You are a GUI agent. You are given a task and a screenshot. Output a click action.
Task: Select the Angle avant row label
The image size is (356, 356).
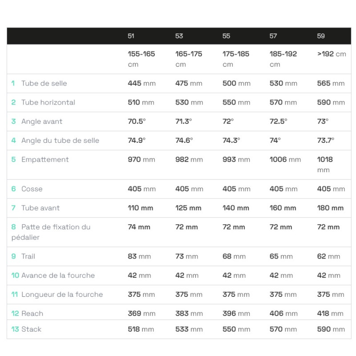(x=42, y=121)
